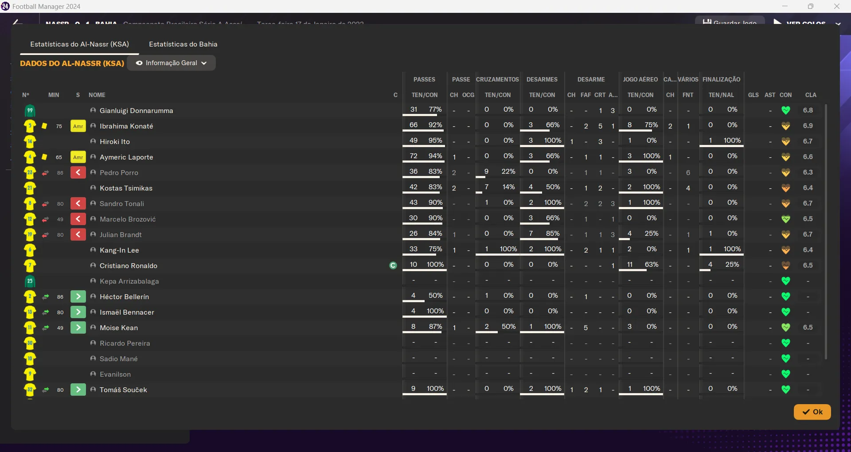851x452 pixels.
Task: Click Pedro Porro's 22% crossing value
Action: point(508,171)
